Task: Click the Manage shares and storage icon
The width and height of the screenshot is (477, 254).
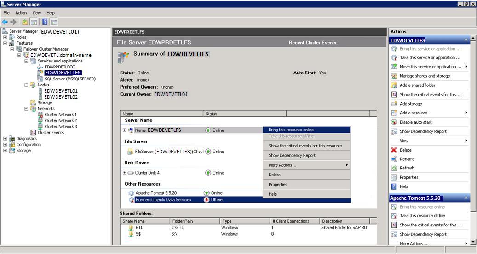Action: click(394, 76)
